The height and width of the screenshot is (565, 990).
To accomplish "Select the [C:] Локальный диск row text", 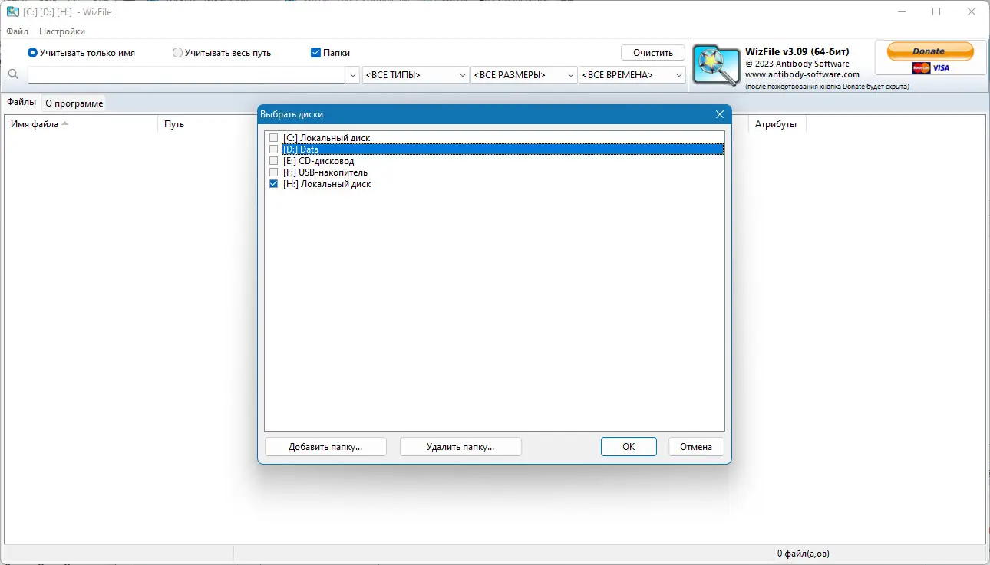I will pos(326,138).
